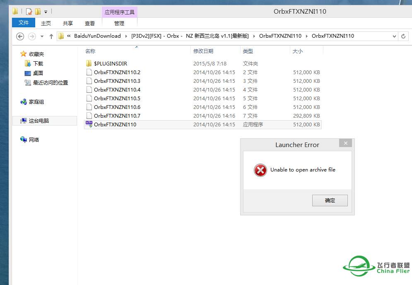The width and height of the screenshot is (412, 285).
Task: Click the forward navigation arrow
Action: click(32, 36)
